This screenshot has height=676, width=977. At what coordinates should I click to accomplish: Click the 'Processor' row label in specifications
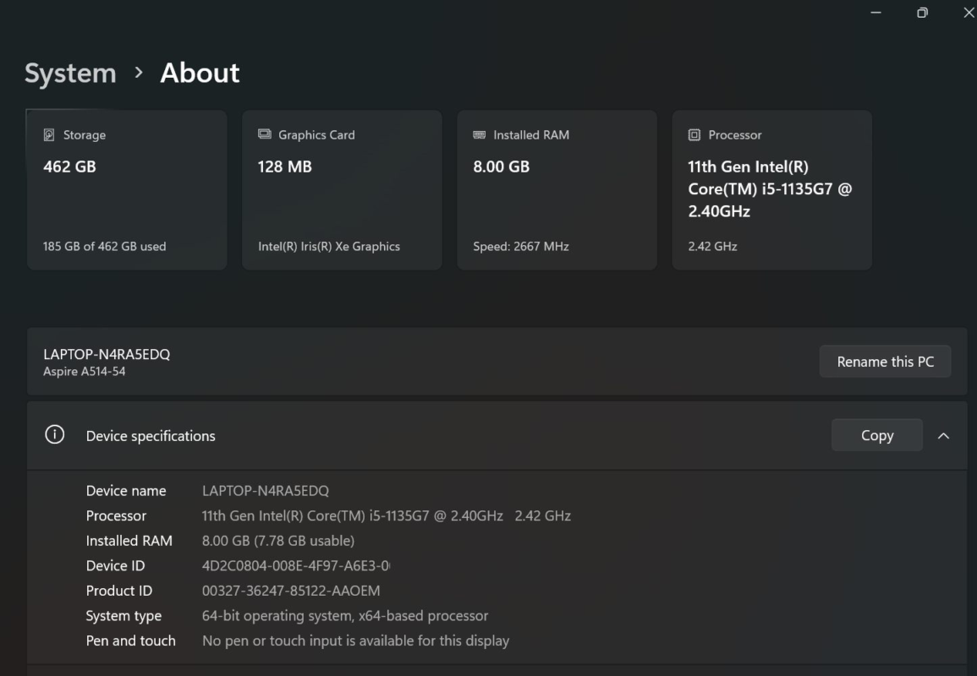(x=116, y=515)
